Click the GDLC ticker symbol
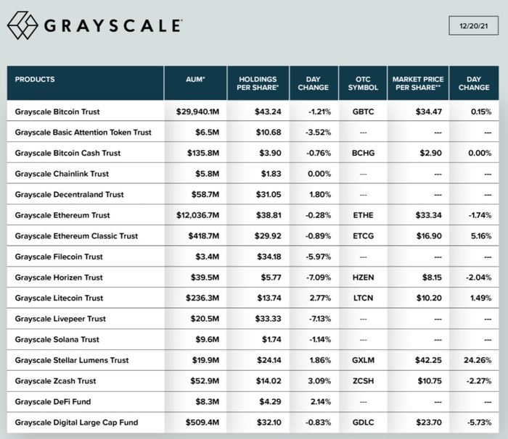Screen dimensions: 508x439 click(363, 422)
